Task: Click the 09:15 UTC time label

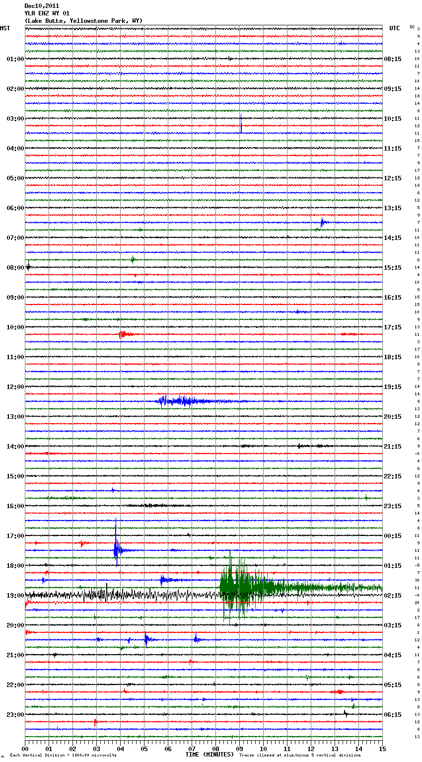Action: (x=393, y=89)
